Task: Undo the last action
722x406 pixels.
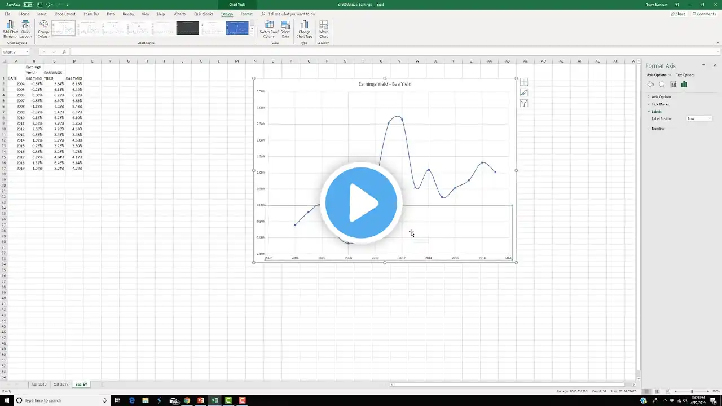Action: coord(48,5)
